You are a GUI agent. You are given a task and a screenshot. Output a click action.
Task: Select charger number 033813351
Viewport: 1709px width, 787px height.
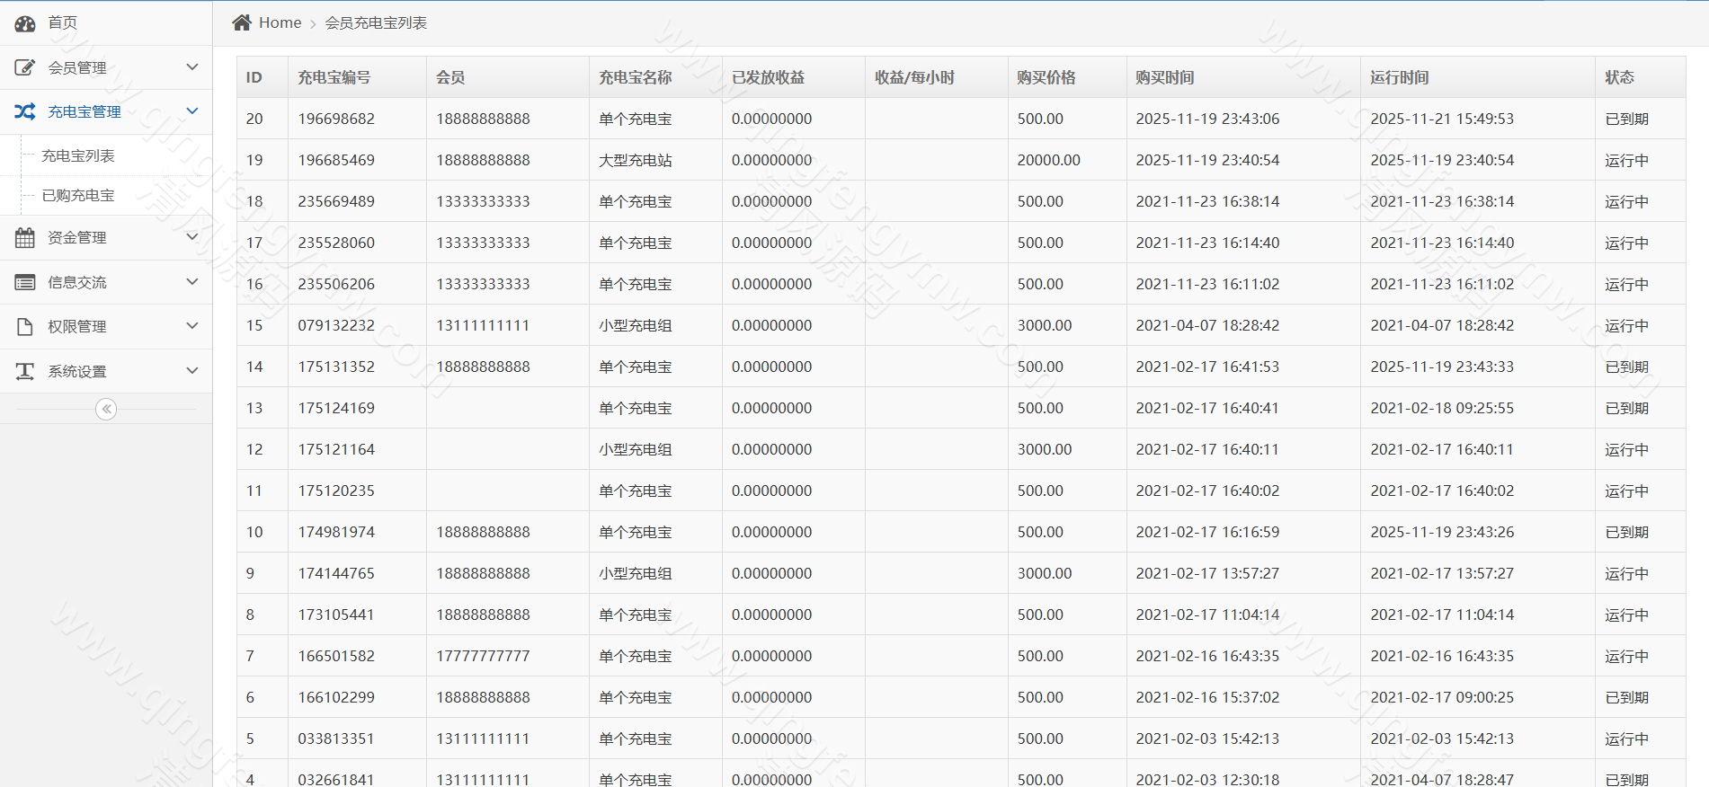pos(336,738)
